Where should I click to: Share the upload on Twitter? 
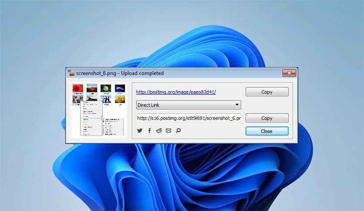click(x=139, y=131)
